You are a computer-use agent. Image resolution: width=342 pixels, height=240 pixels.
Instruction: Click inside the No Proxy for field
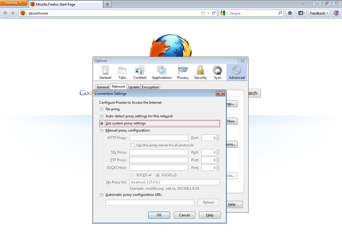(175, 182)
